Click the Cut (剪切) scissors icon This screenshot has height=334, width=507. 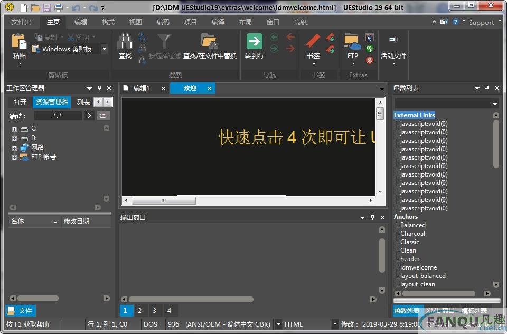[71, 37]
